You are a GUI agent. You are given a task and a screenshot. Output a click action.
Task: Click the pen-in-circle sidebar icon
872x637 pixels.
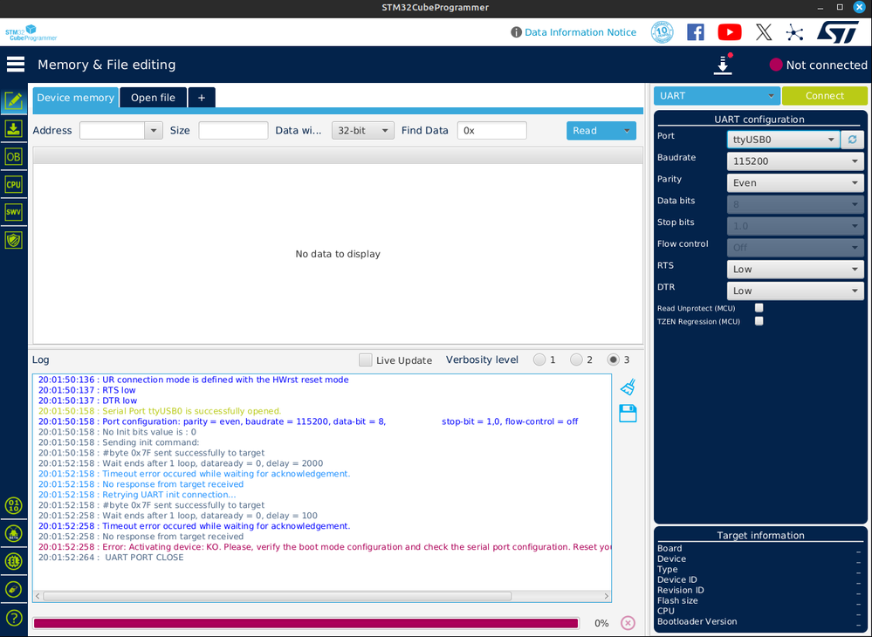point(13,589)
